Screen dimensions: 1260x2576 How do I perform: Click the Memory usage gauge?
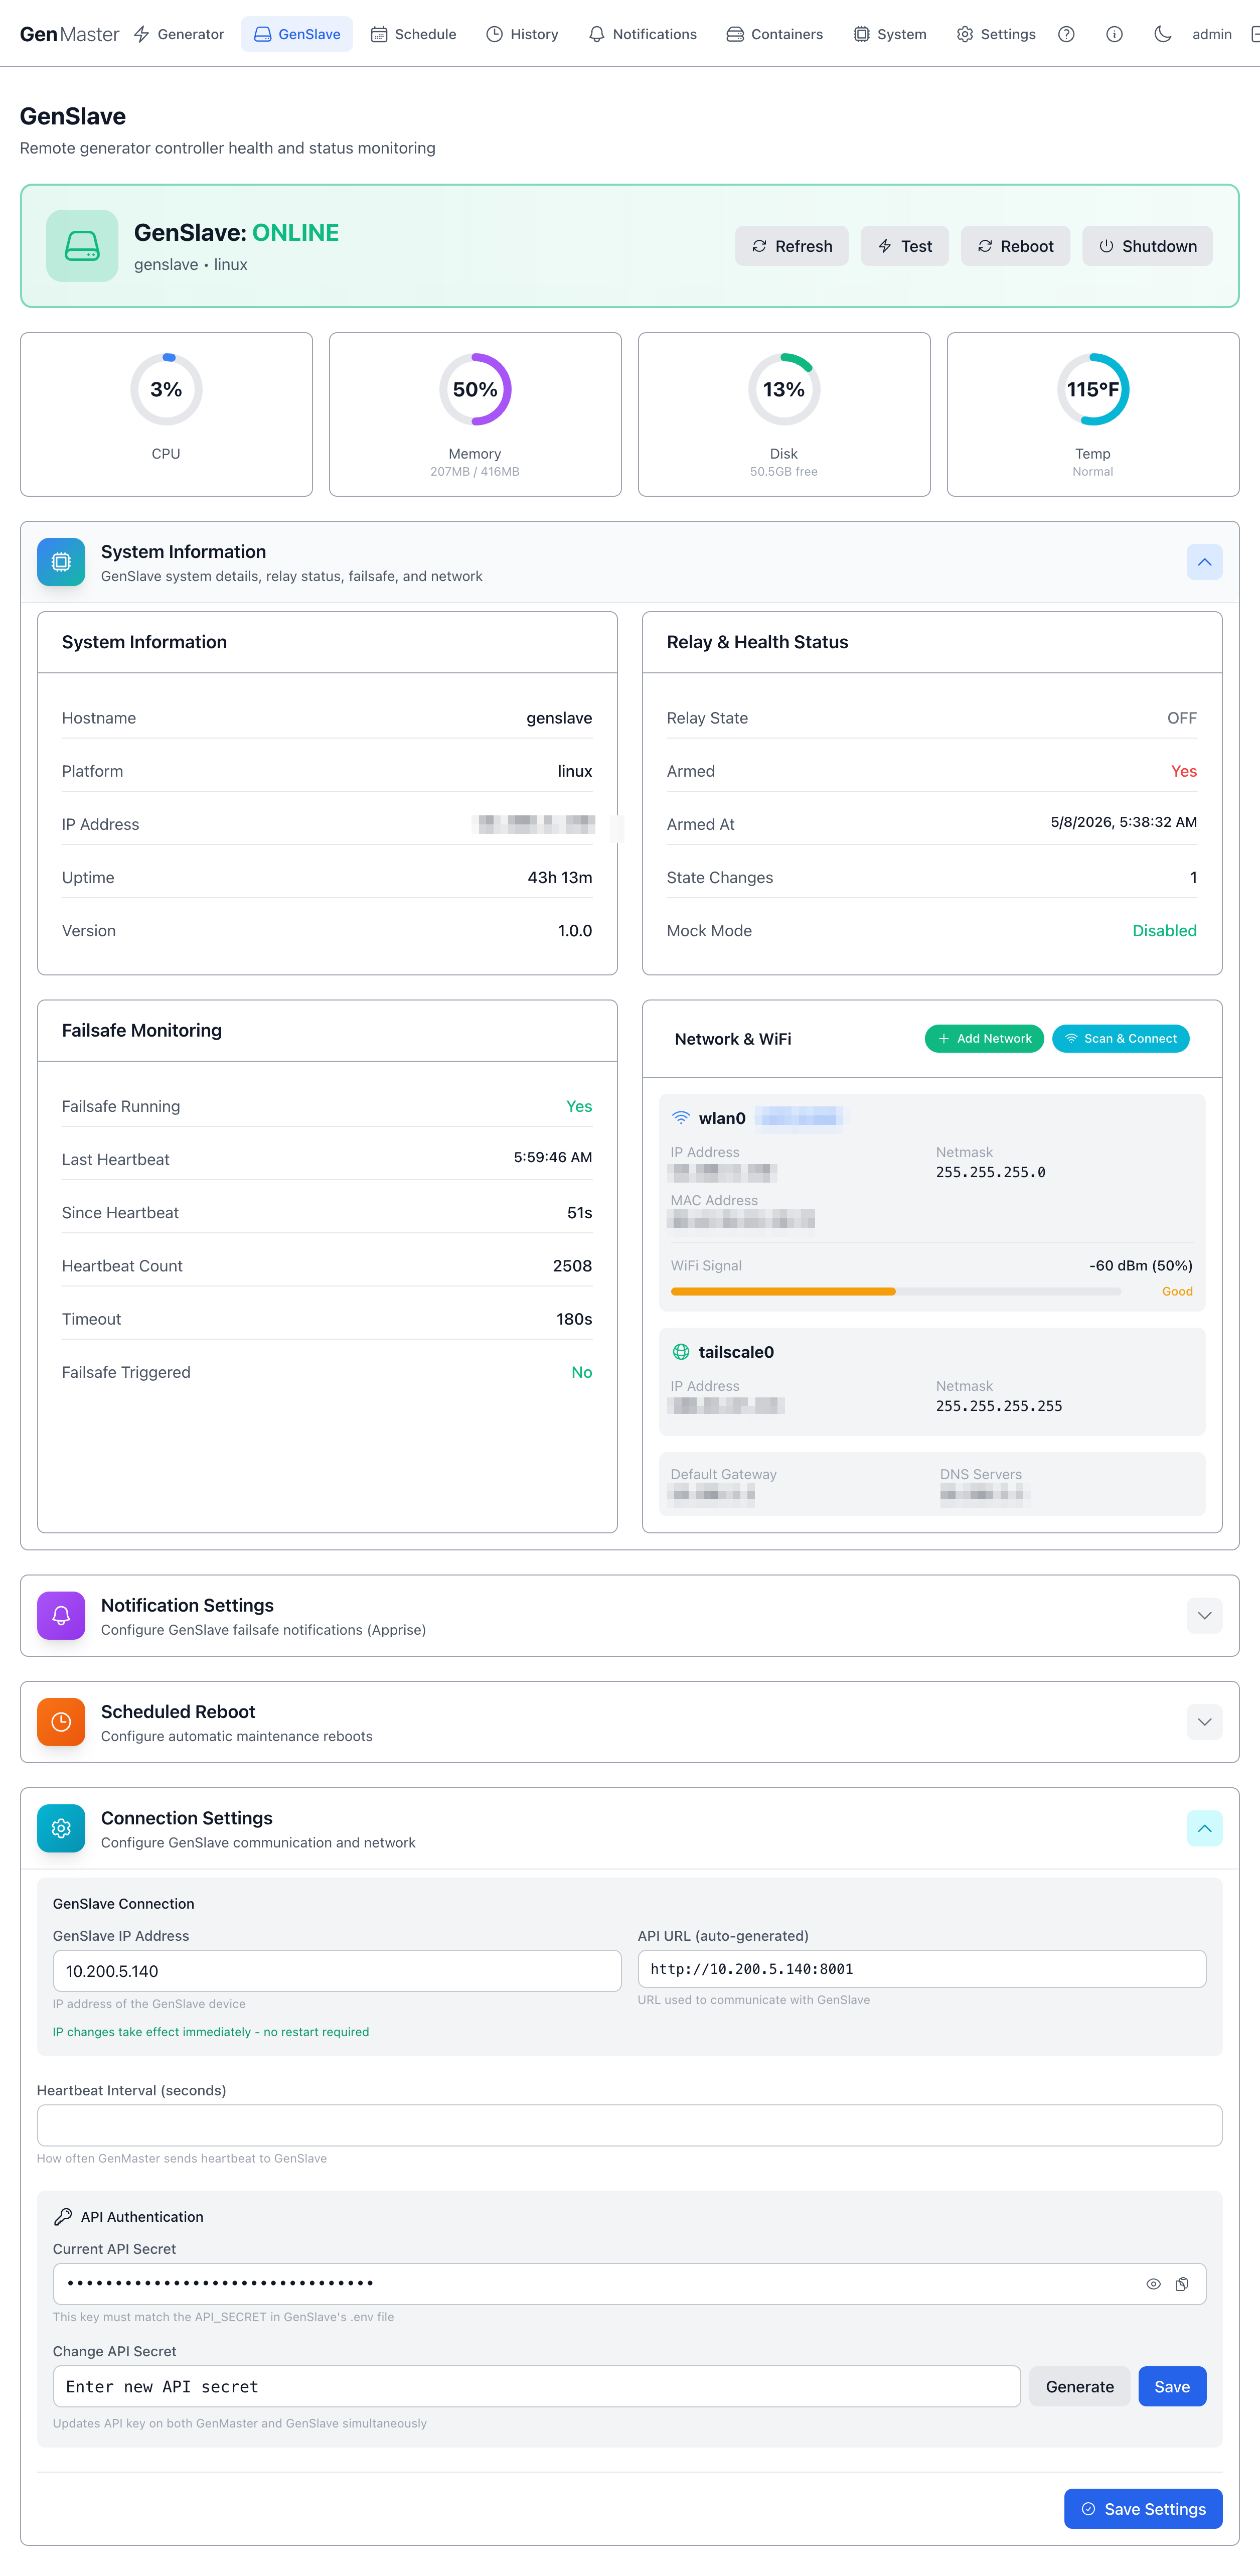tap(475, 389)
